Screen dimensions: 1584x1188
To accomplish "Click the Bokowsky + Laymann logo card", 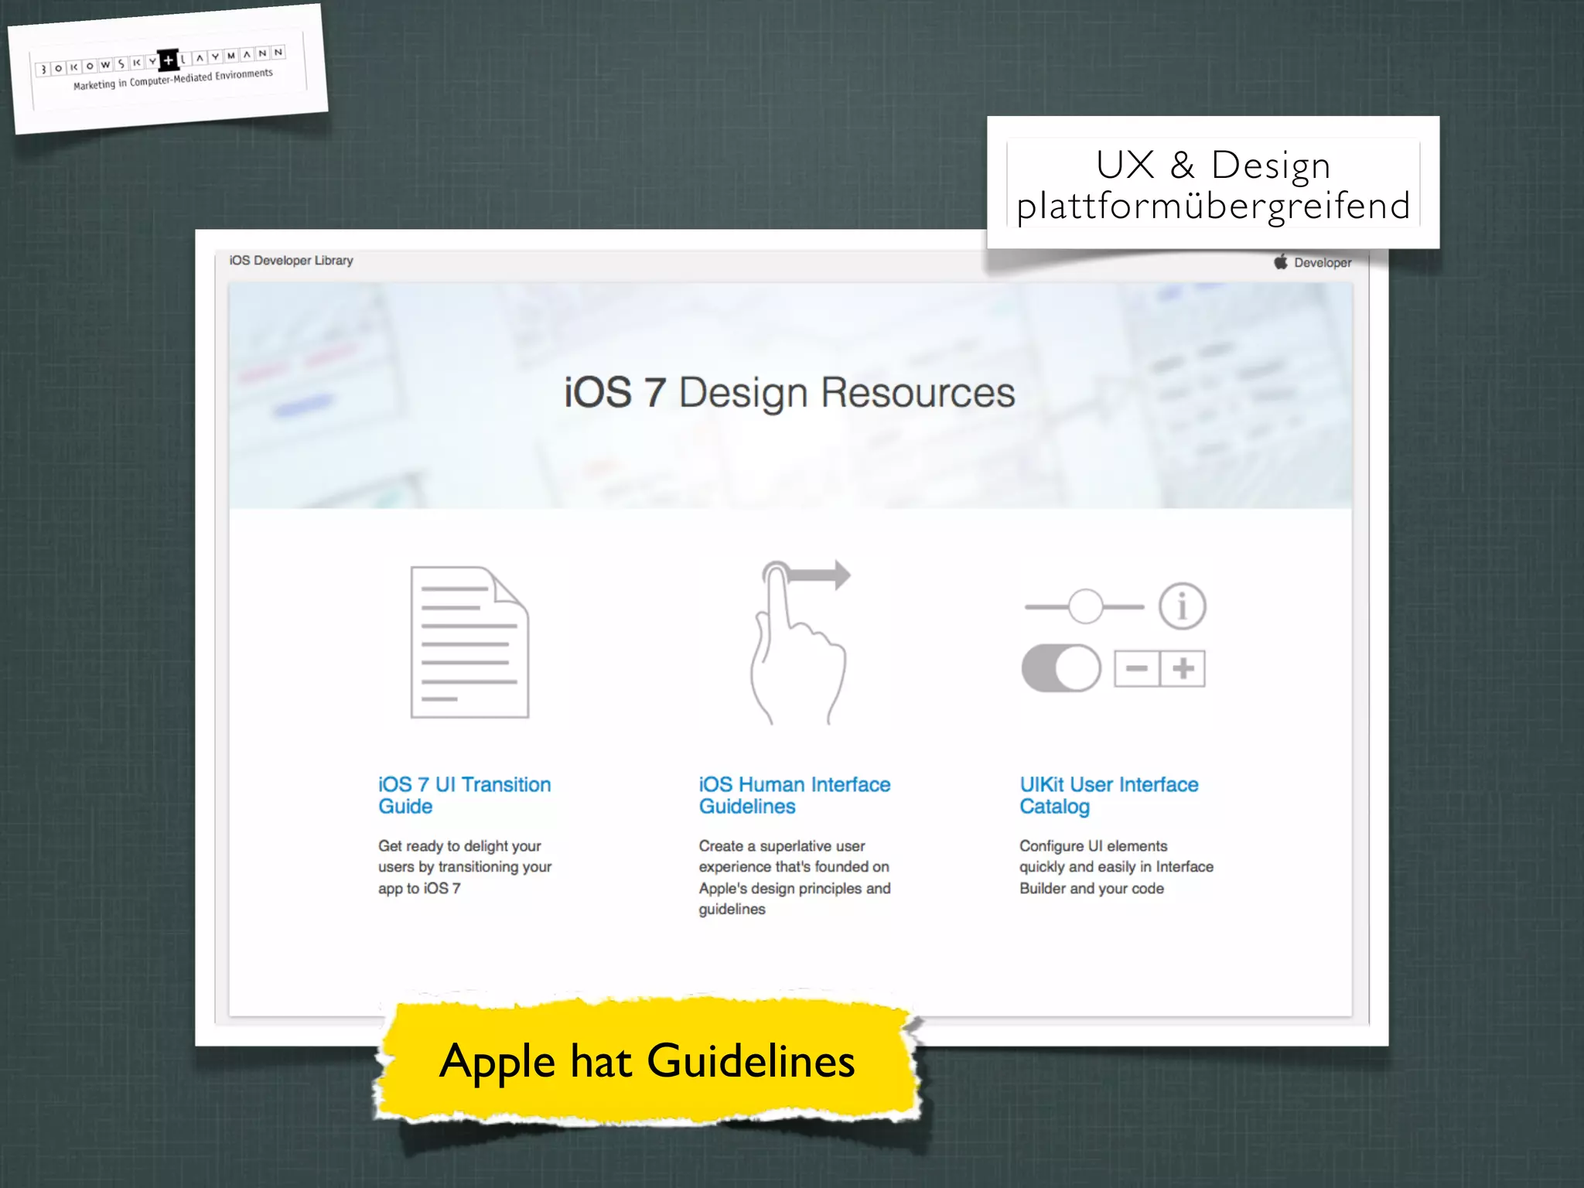I will 169,69.
